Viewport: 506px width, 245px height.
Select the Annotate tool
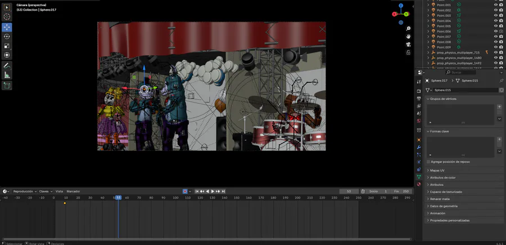[7, 65]
